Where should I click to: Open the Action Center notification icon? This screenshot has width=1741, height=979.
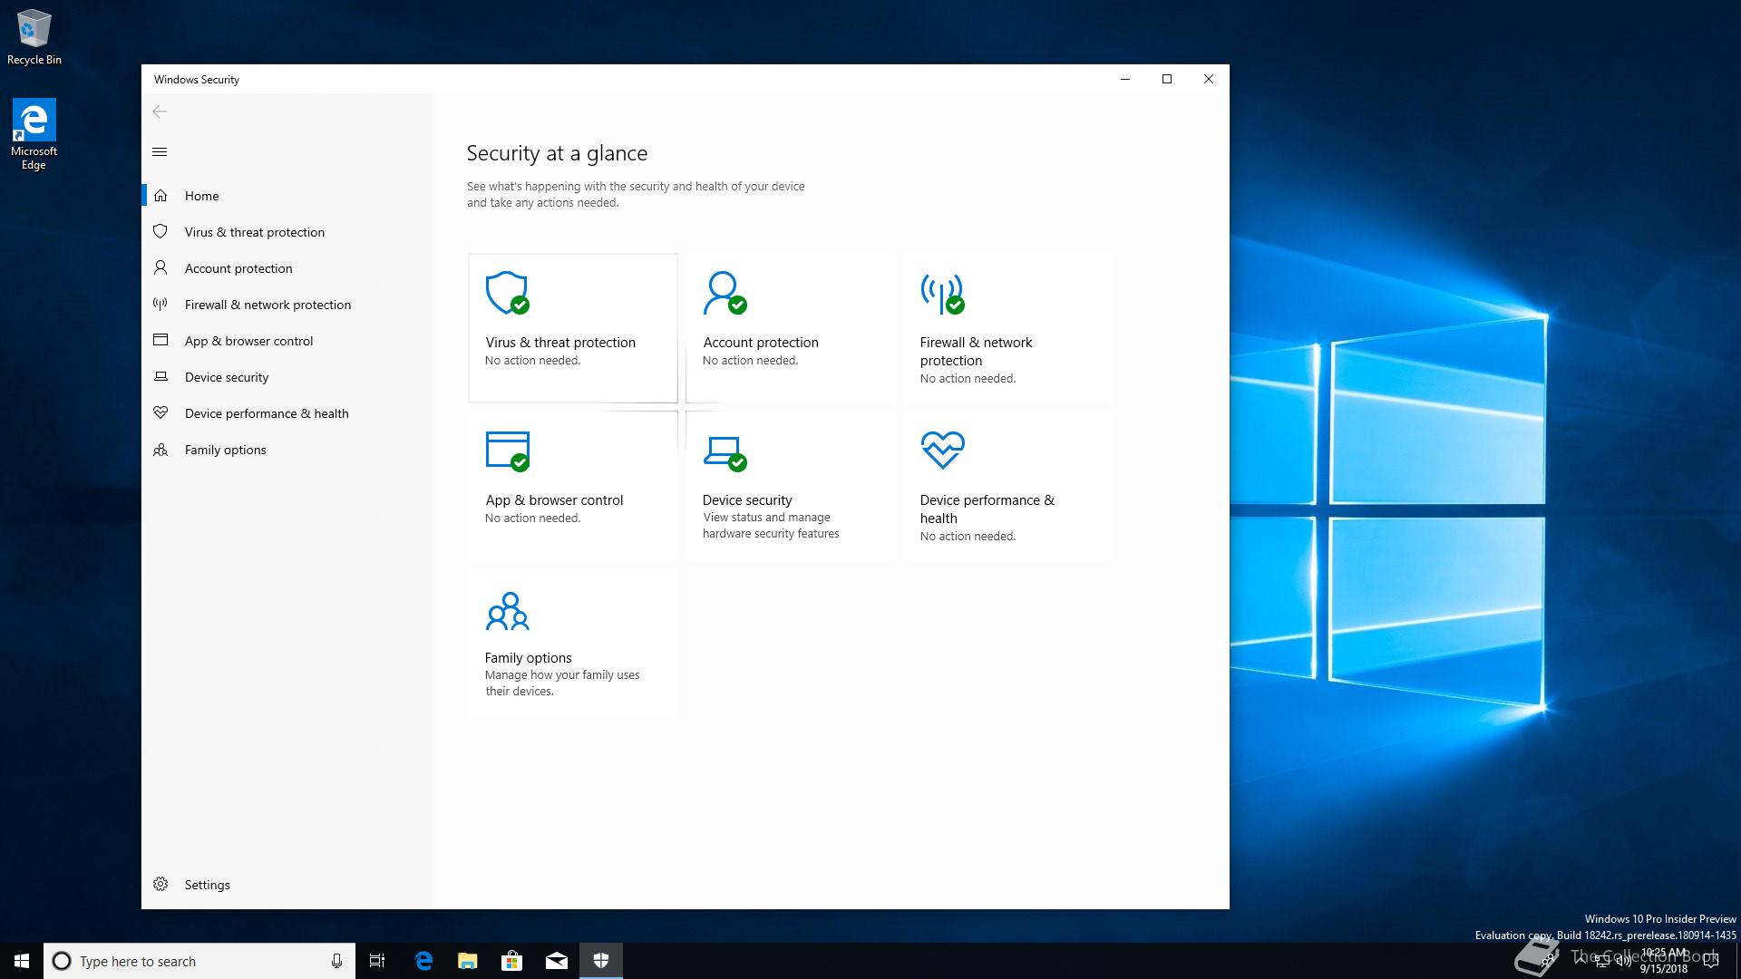(x=1711, y=961)
